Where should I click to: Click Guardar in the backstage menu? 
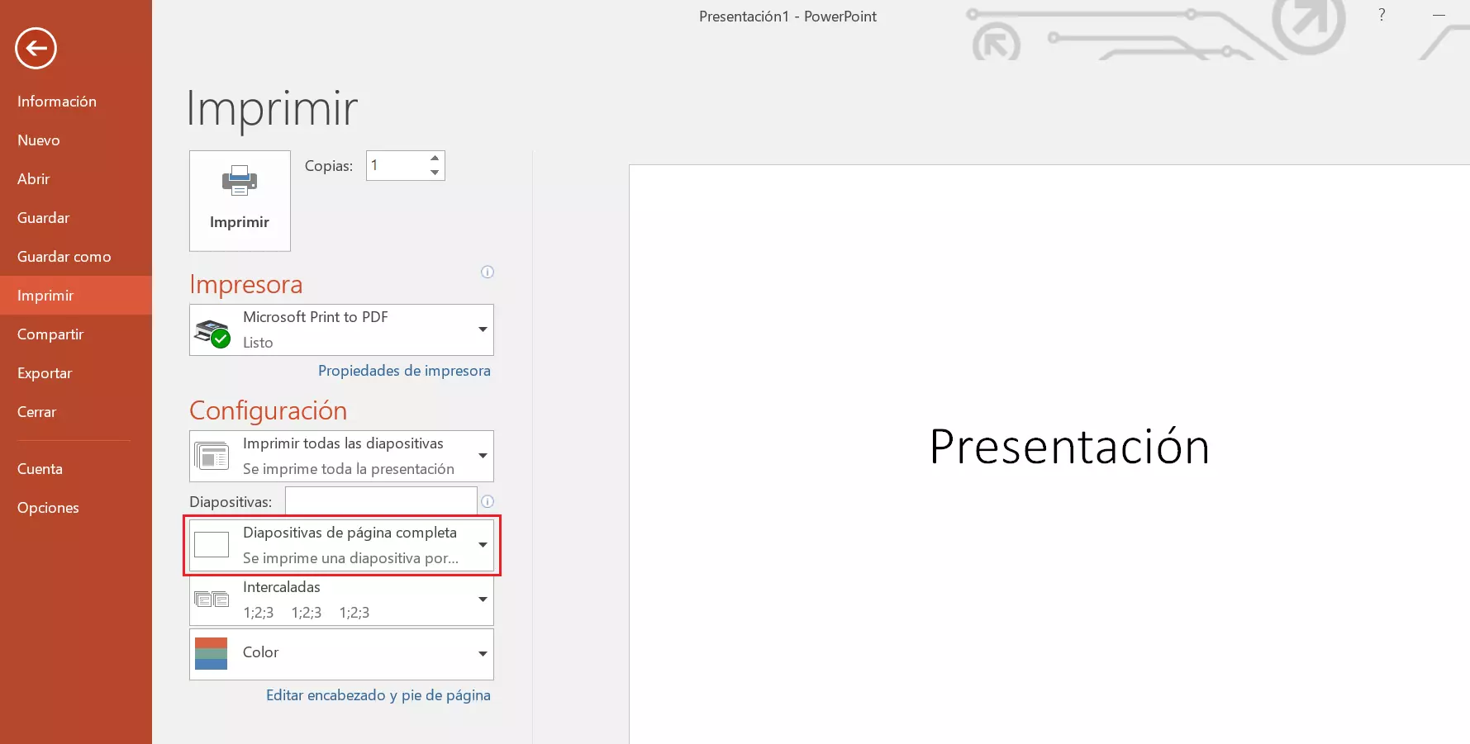coord(76,218)
